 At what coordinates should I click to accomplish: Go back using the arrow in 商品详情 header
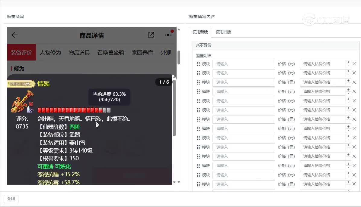click(x=14, y=35)
